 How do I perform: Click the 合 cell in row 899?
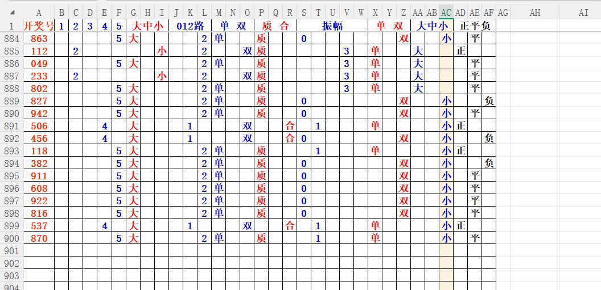click(290, 226)
